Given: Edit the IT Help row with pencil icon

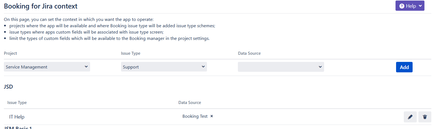Looking at the screenshot, I should coord(410,117).
